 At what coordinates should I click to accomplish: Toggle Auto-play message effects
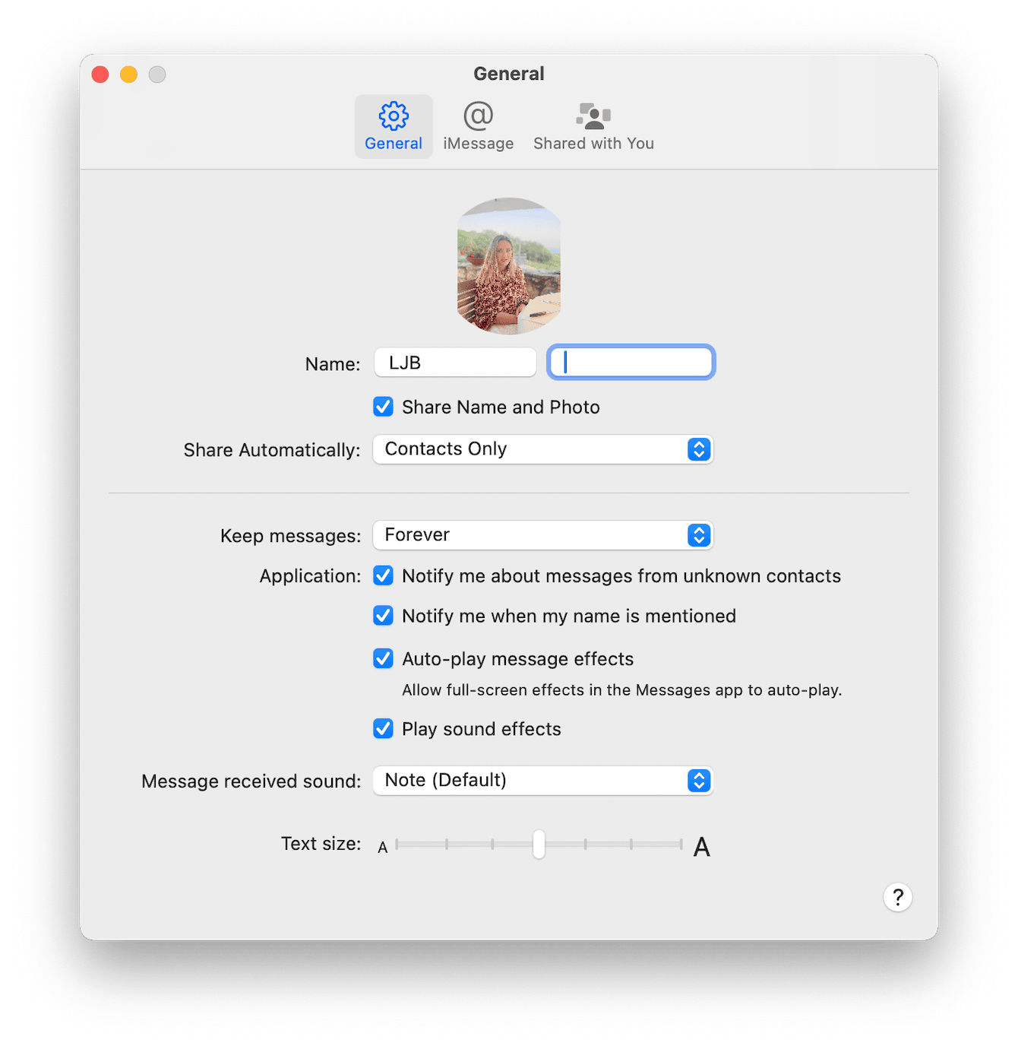pos(383,658)
